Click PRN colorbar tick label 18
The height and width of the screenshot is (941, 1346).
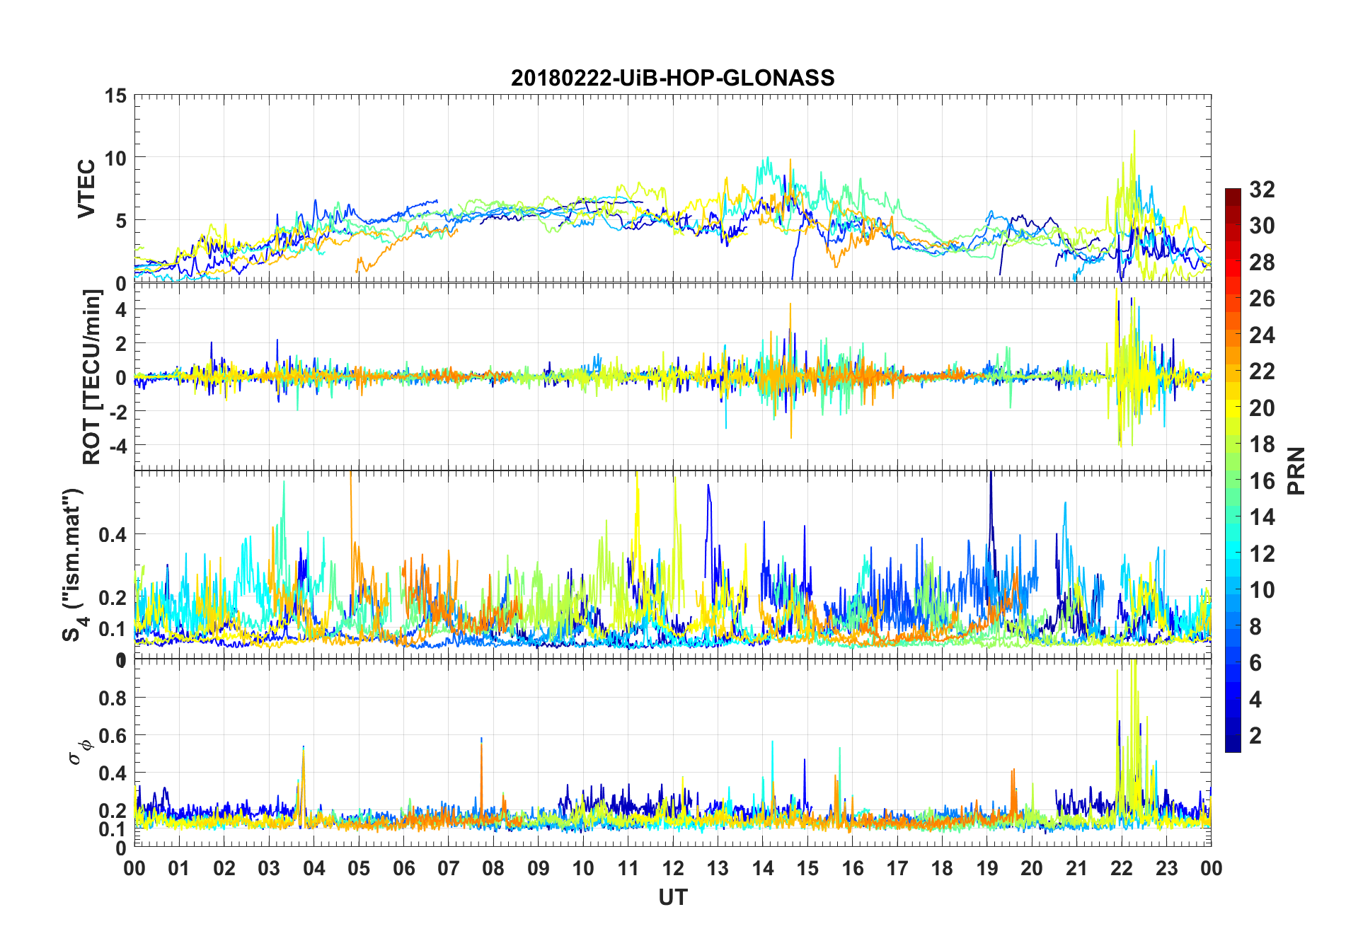[x=1262, y=444]
